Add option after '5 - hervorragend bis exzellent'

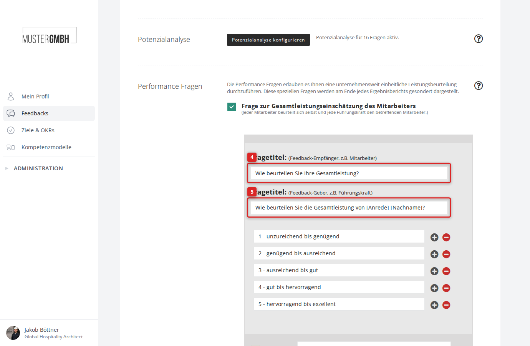434,305
